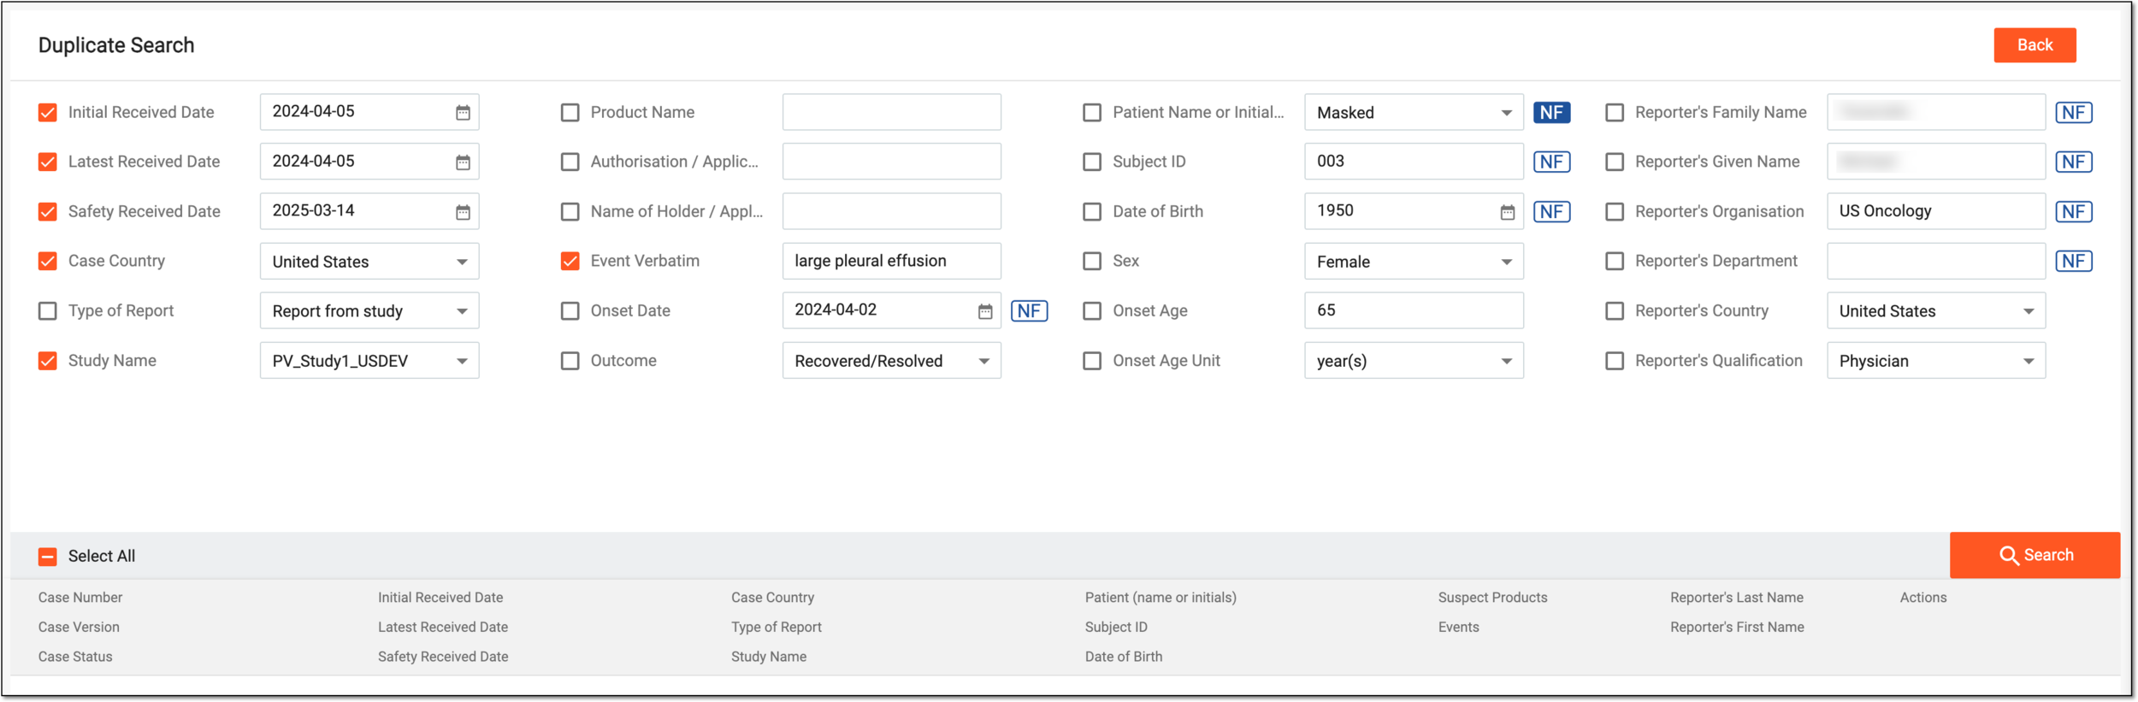This screenshot has width=2138, height=702.
Task: Open Case Country dropdown showing United States
Action: 369,261
